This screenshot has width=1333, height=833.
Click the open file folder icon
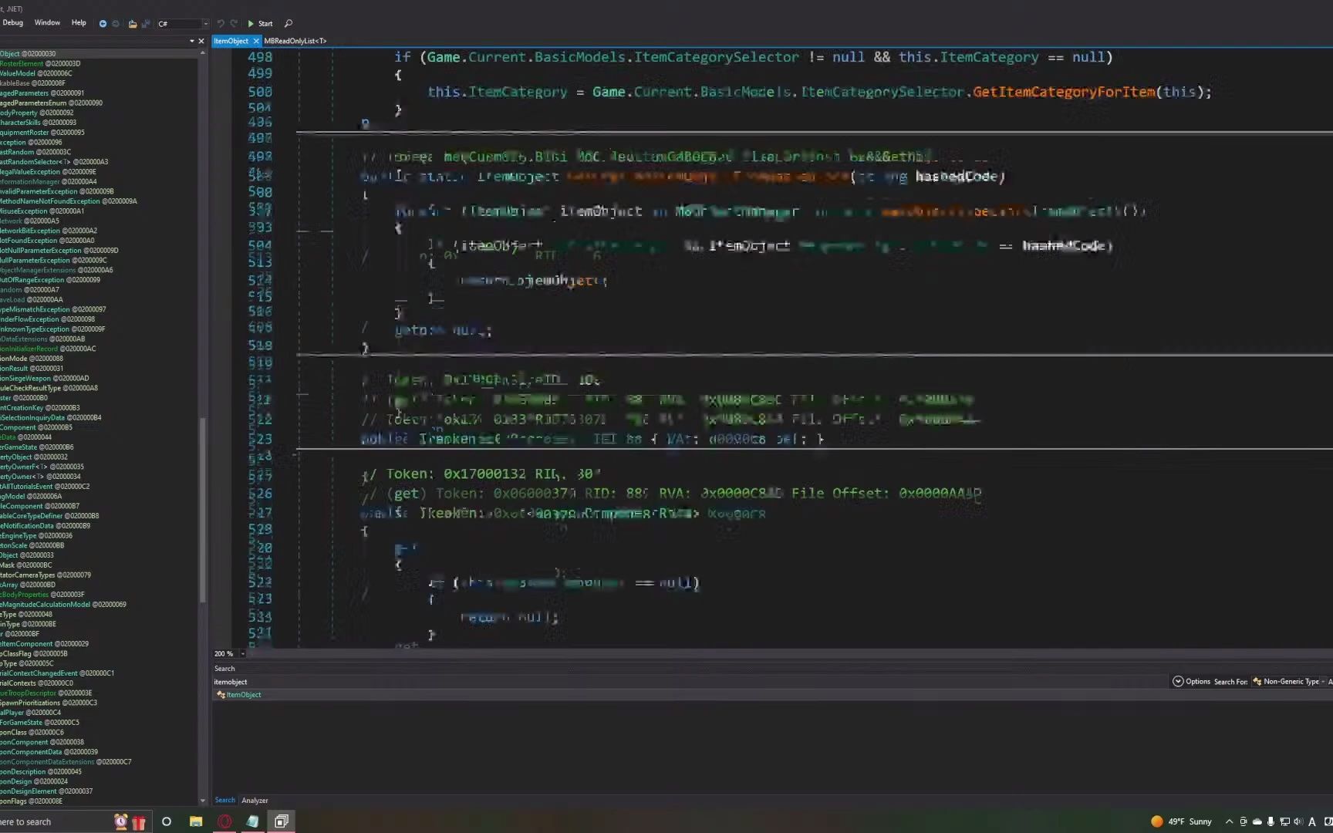point(133,23)
